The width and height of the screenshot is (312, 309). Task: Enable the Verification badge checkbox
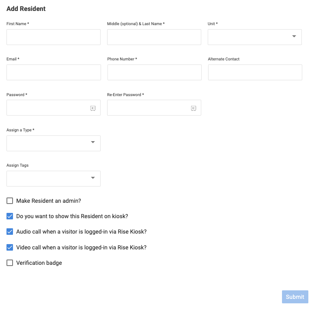click(x=10, y=263)
